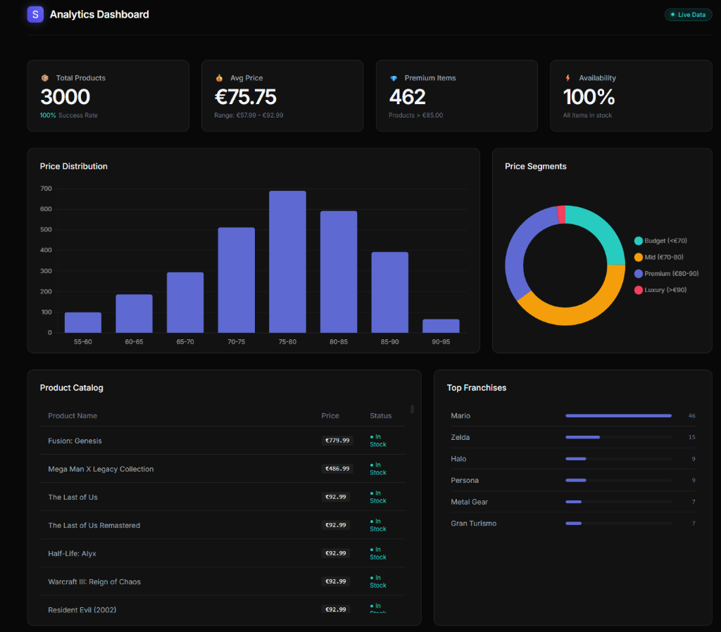Click the 3000 total products value
Viewport: 721px width, 632px height.
[65, 97]
